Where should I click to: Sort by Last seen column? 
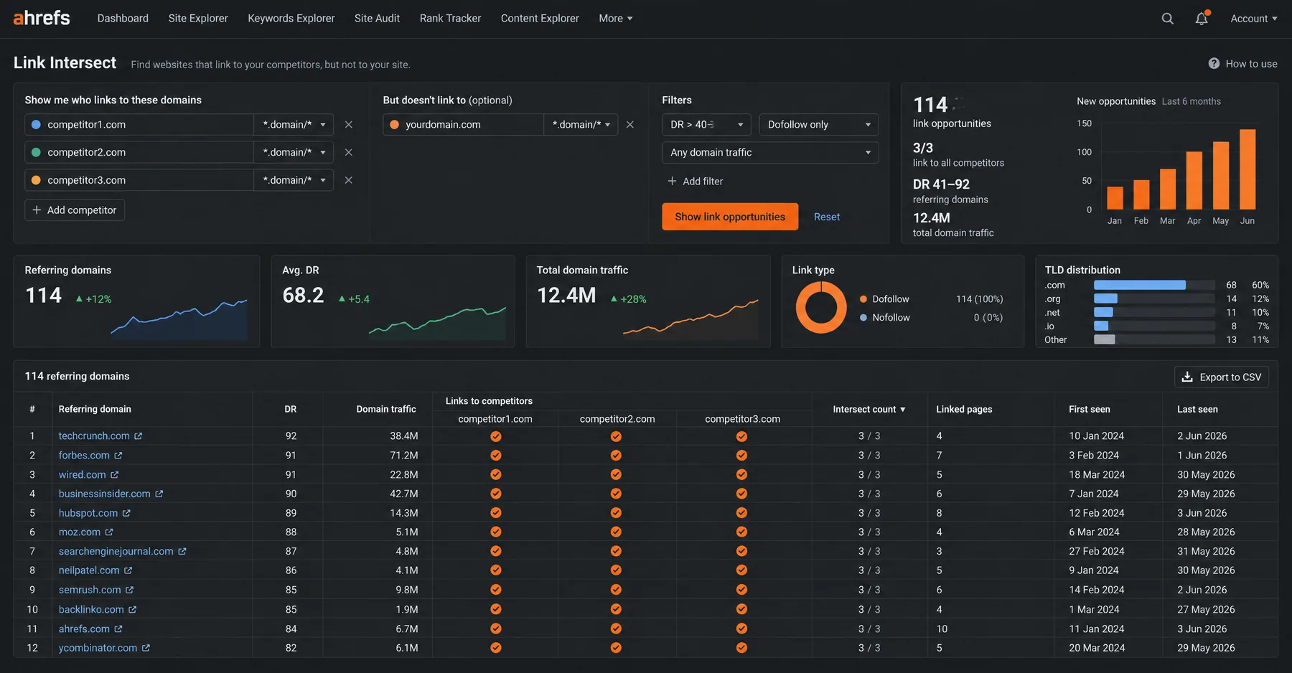click(1197, 410)
